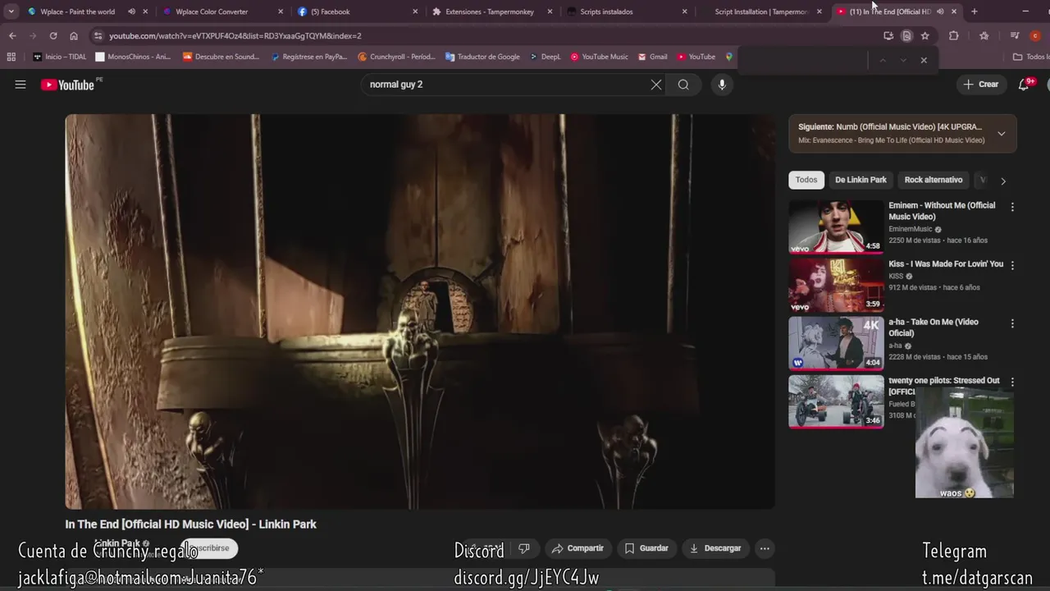Show more filter chips with right chevron

pyautogui.click(x=1002, y=181)
